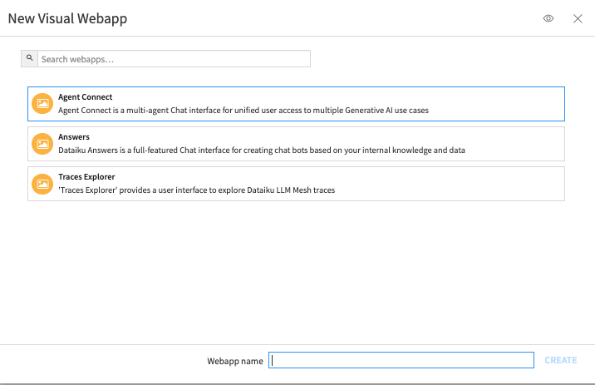Select the Answers webapp title

[74, 136]
